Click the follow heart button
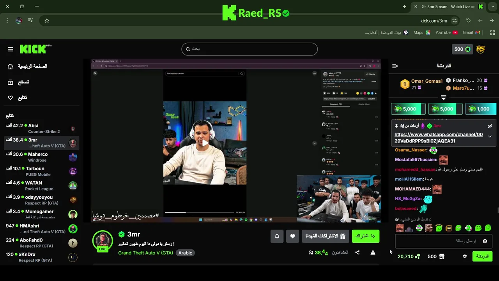499x281 pixels. click(x=293, y=236)
